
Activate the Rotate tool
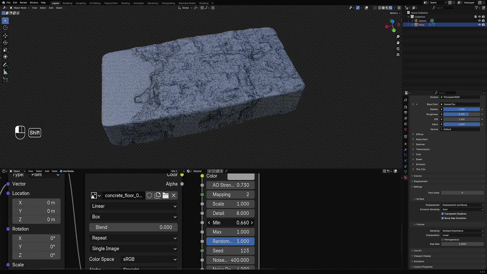coord(5,43)
